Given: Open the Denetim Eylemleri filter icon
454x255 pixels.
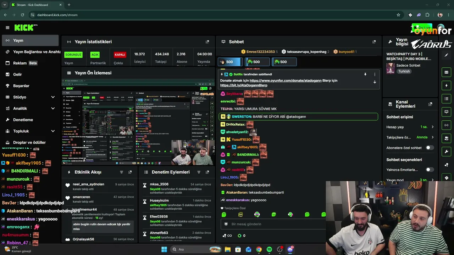Looking at the screenshot, I should pyautogui.click(x=199, y=172).
